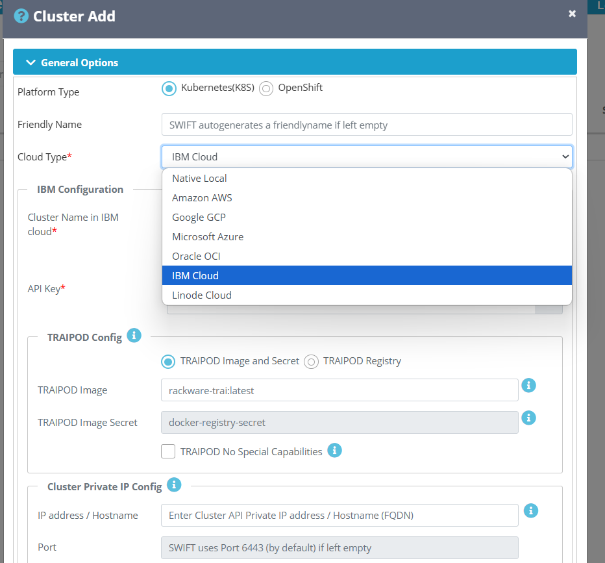Select OpenShift platform type

click(x=266, y=88)
